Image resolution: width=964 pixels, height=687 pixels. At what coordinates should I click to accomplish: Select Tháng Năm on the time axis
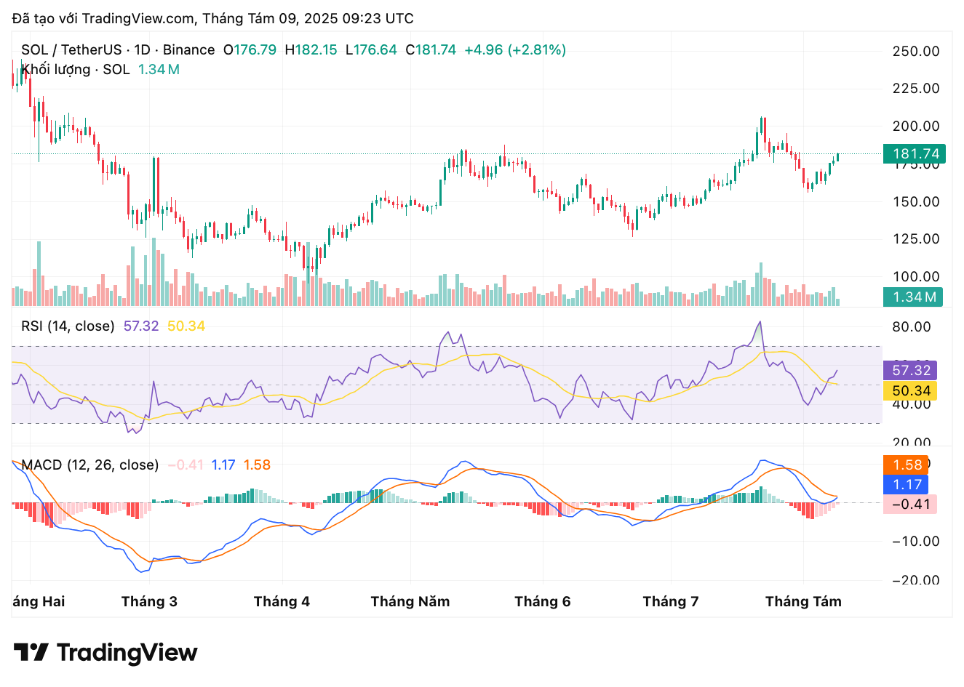[x=410, y=601]
